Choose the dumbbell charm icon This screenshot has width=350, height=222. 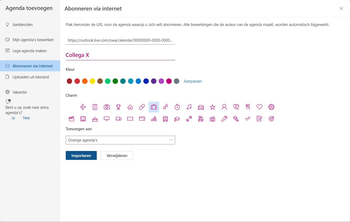(189, 119)
